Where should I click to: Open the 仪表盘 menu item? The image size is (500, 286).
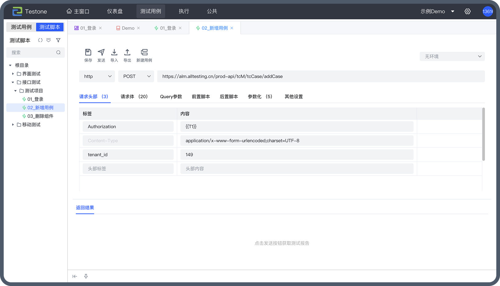tap(115, 11)
